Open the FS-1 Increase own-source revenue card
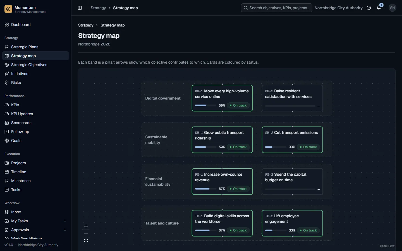 click(x=222, y=182)
